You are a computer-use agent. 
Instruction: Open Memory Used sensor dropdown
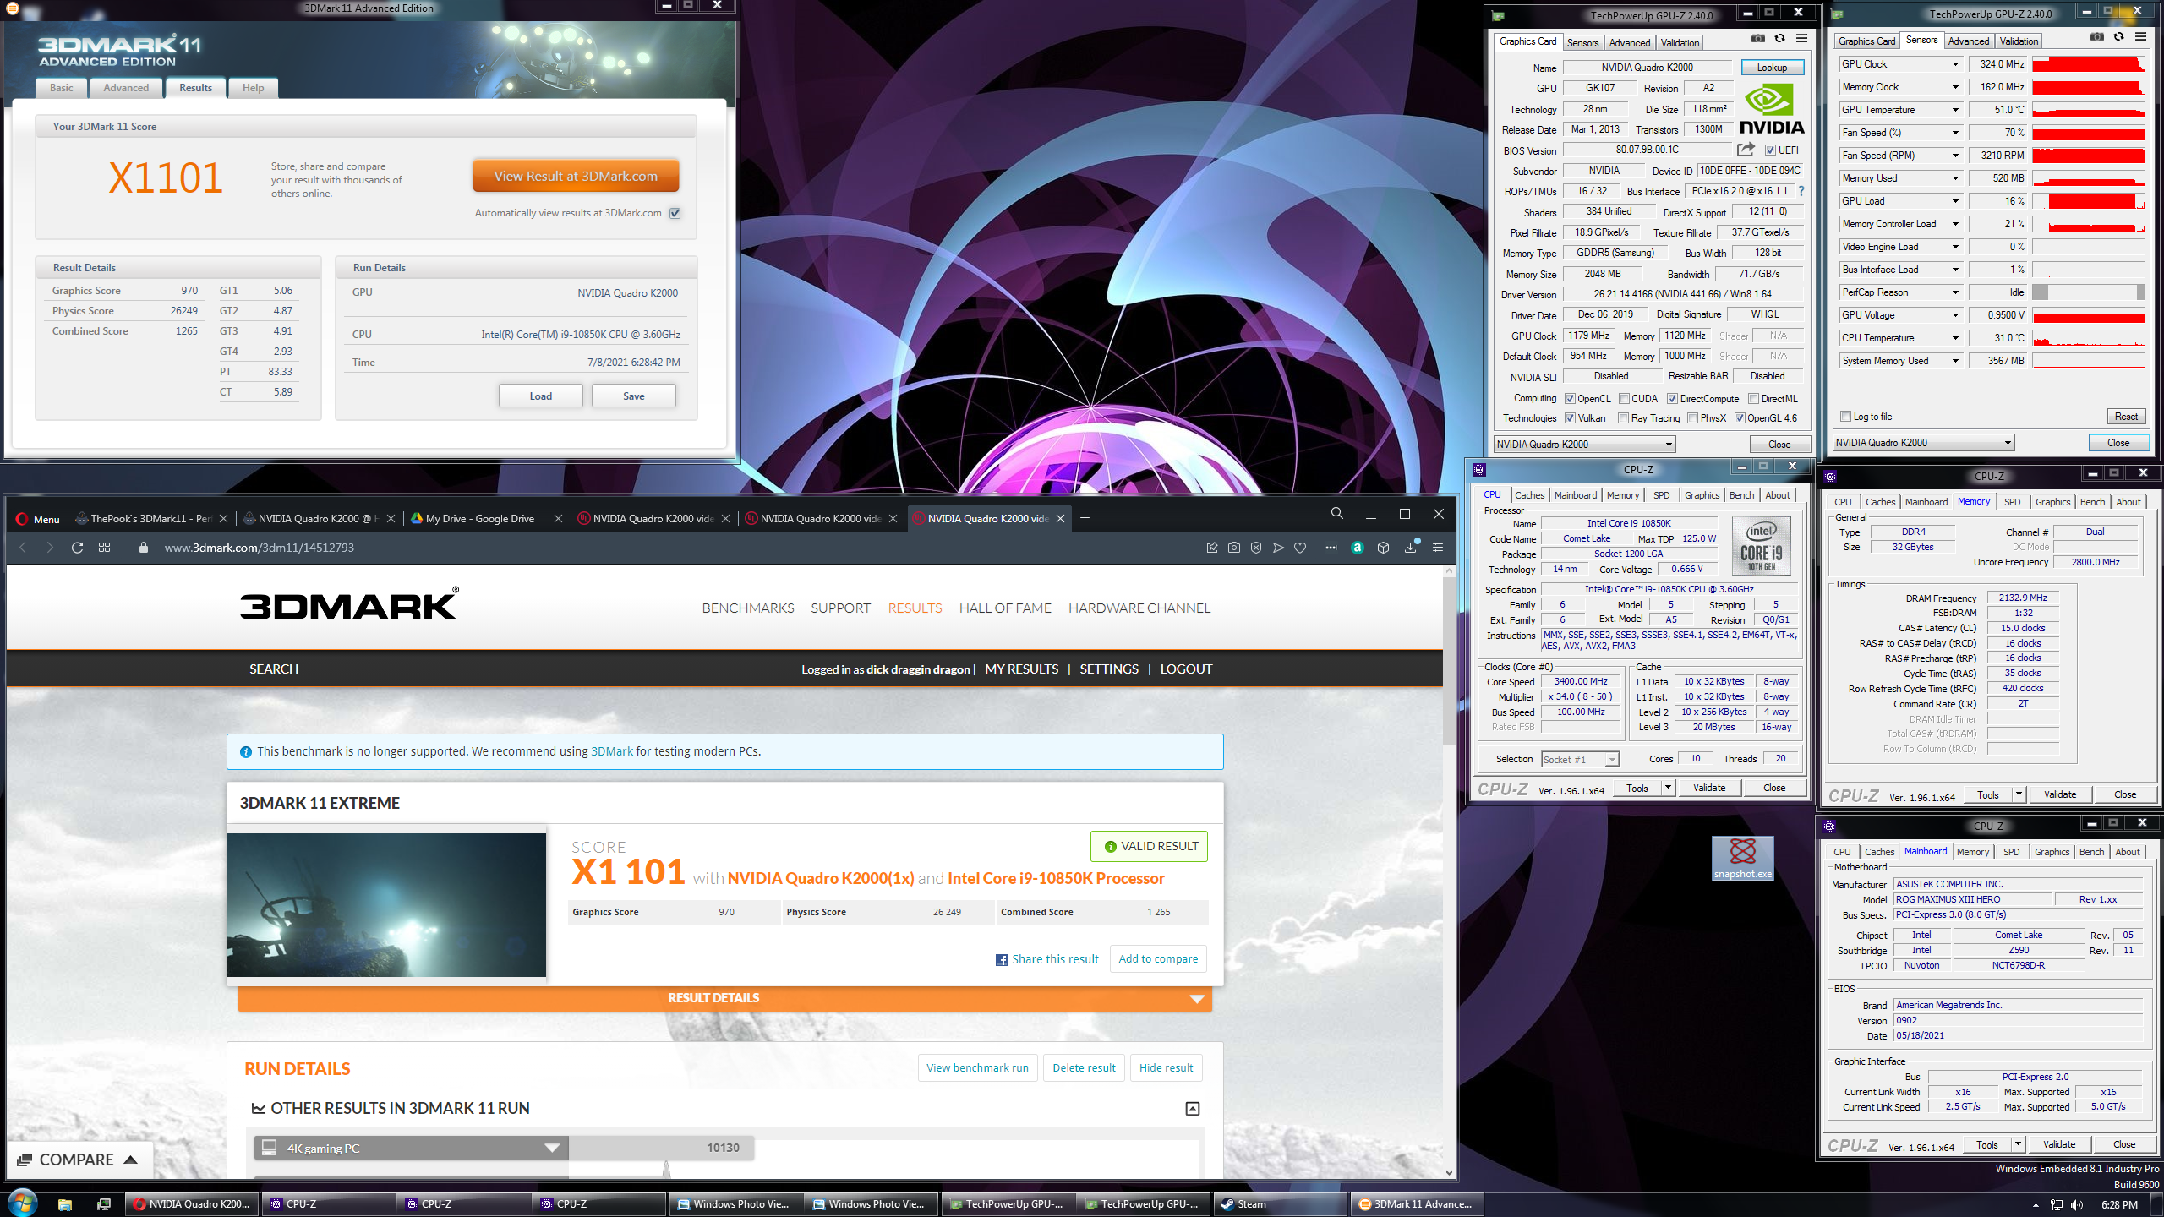pyautogui.click(x=1955, y=178)
